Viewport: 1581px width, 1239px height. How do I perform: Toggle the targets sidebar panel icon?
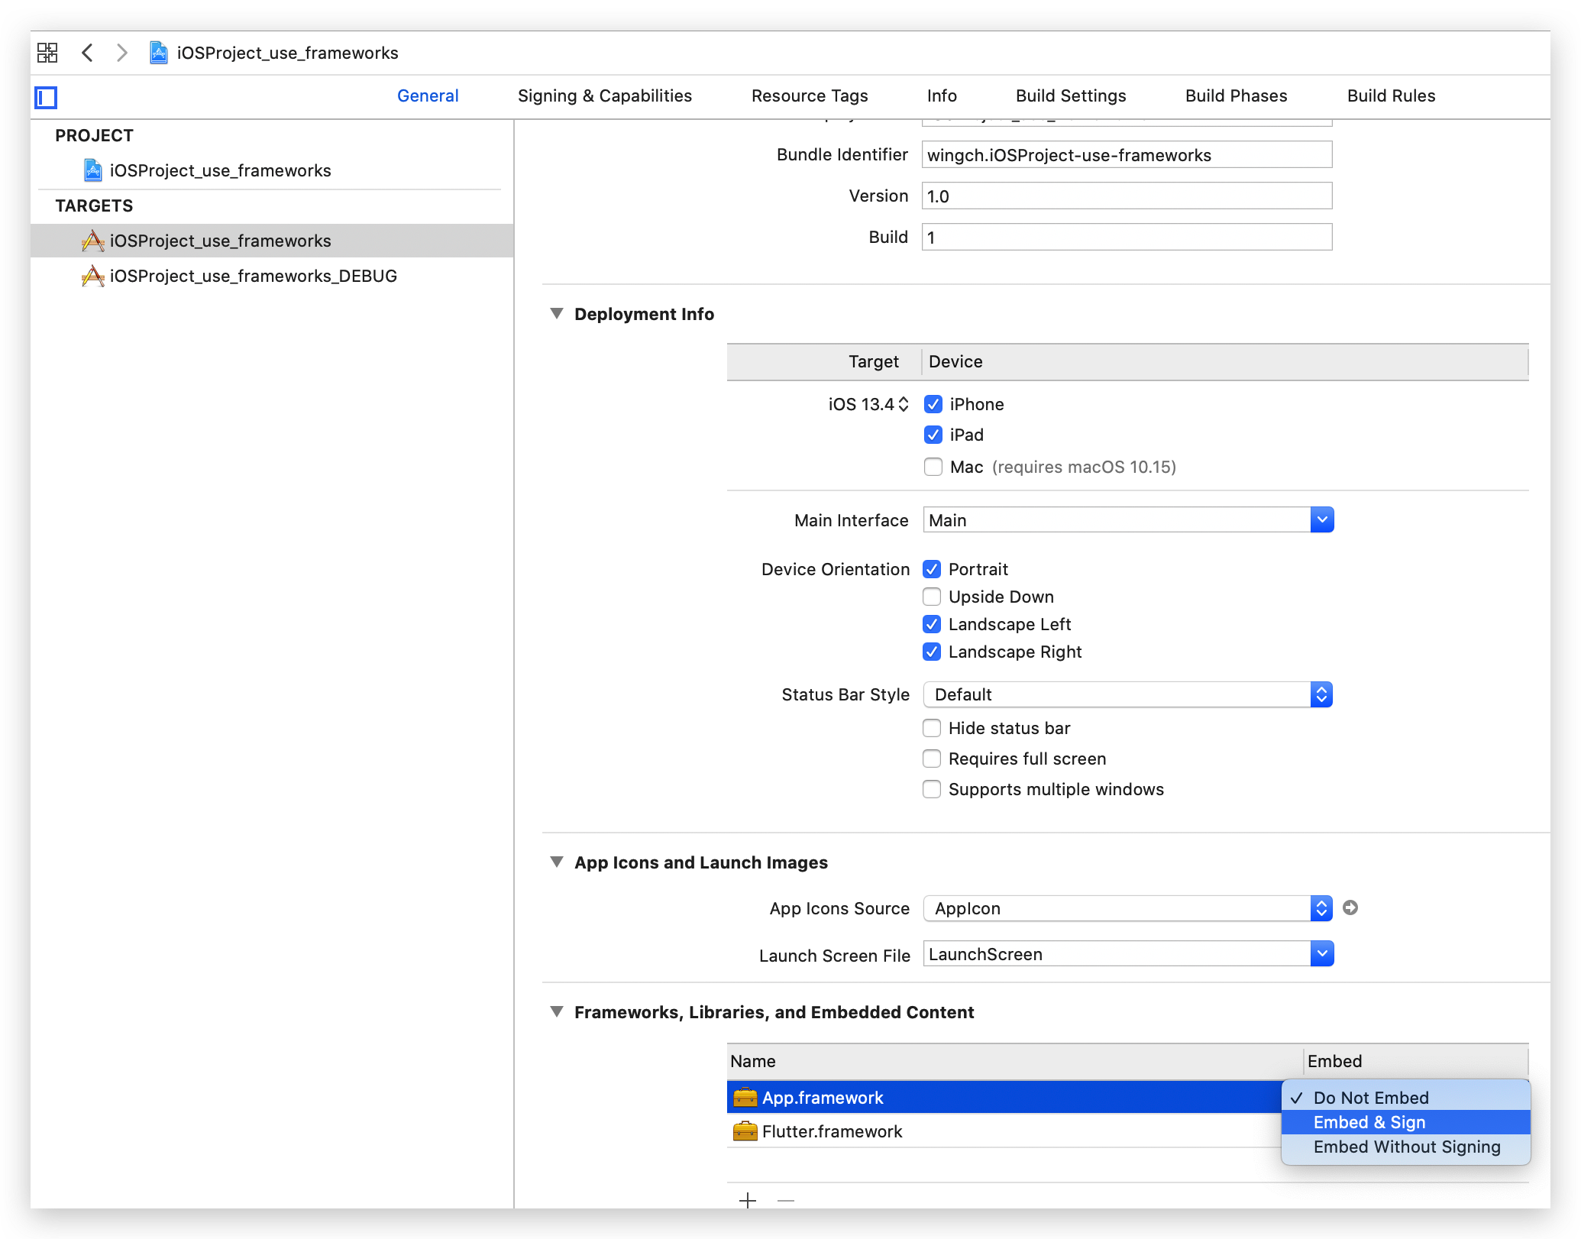click(46, 97)
